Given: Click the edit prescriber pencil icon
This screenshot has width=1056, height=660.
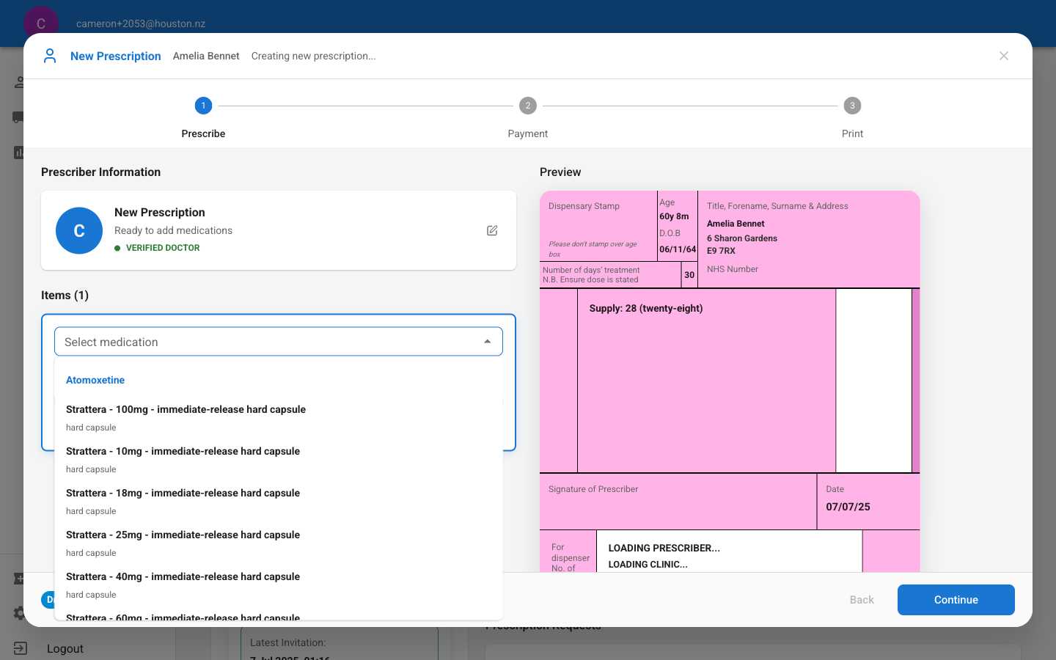Looking at the screenshot, I should point(492,230).
